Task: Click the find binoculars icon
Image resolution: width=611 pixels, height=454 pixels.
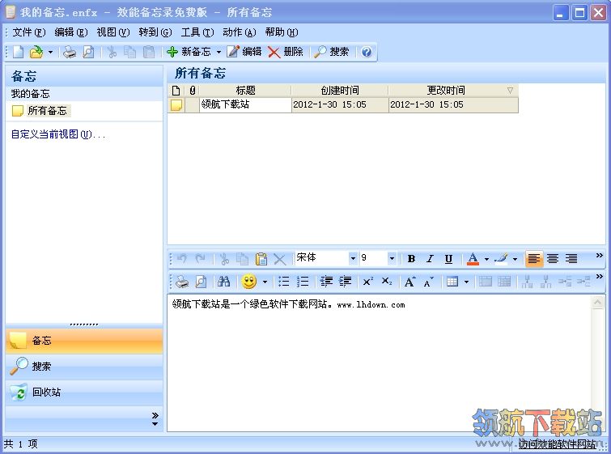Action: (223, 282)
